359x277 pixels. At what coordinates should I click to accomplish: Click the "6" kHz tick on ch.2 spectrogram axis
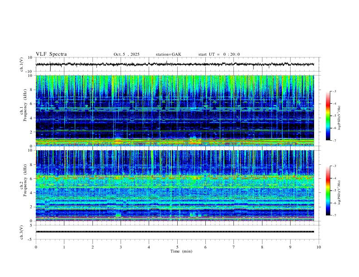31,178
